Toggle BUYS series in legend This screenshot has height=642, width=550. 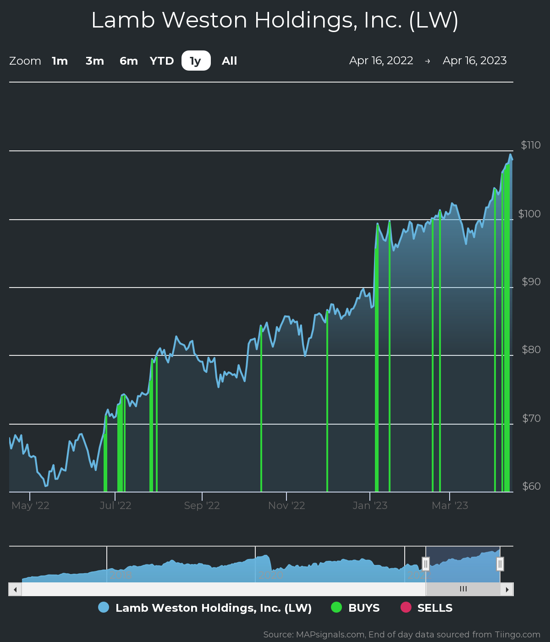pyautogui.click(x=356, y=608)
